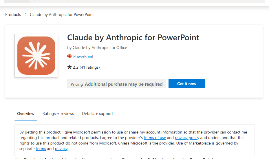Click the Claude starburst app logo
269x159 pixels.
point(36,56)
